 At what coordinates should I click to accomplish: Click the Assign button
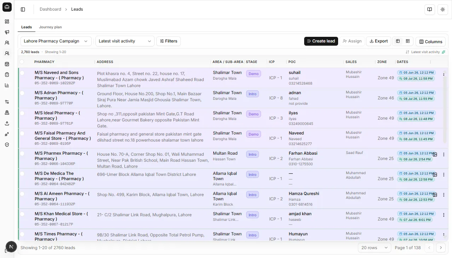352,41
